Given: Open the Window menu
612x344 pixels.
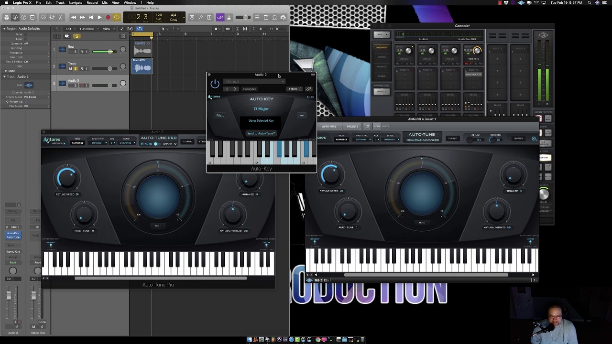Looking at the screenshot, I should 130,2.
